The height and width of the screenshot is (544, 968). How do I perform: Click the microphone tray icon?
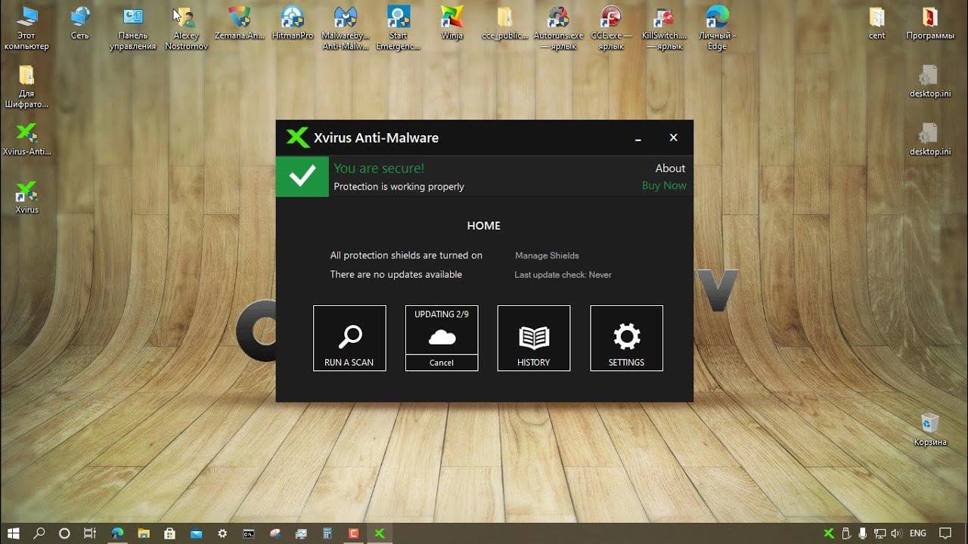862,533
